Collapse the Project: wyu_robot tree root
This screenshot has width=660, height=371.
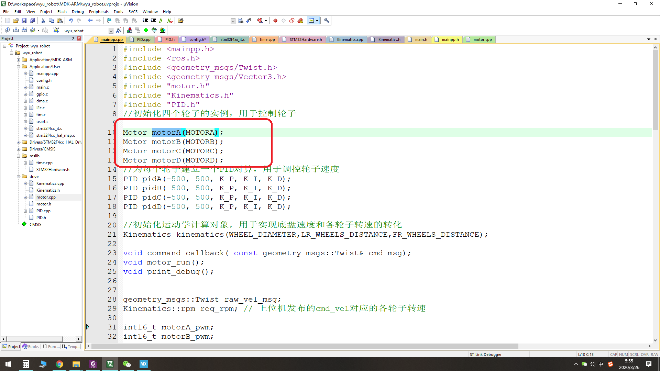(x=4, y=46)
